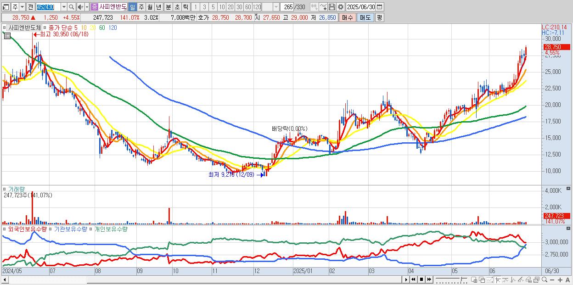The width and height of the screenshot is (573, 285).
Task: Select the 틱 tick period tab
Action: 185,7
